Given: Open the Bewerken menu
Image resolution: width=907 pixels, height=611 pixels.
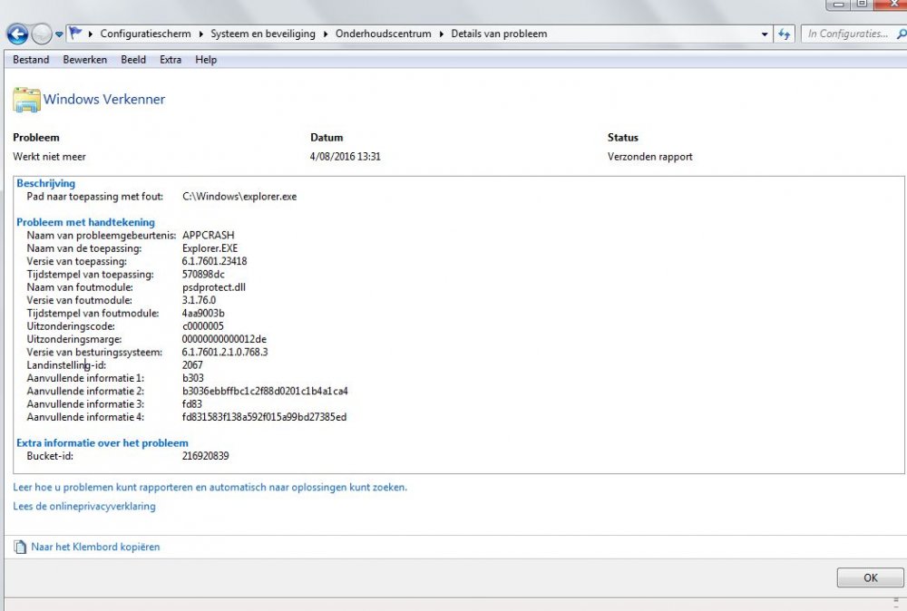Looking at the screenshot, I should coord(84,60).
